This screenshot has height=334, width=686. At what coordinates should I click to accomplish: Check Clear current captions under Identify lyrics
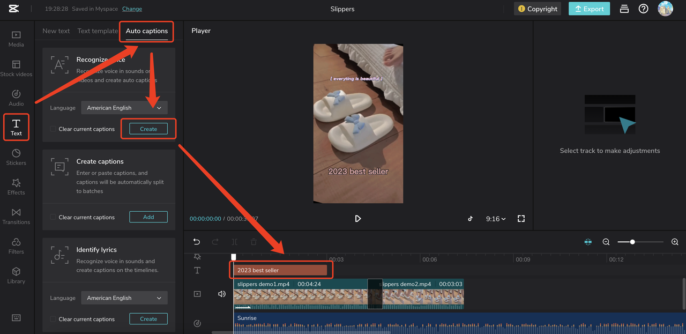(x=53, y=319)
